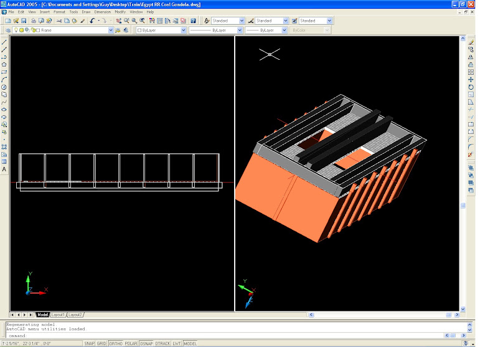Click the Bring to Front draw order icon
Viewport: 498px width, 347px height.
tap(471, 168)
